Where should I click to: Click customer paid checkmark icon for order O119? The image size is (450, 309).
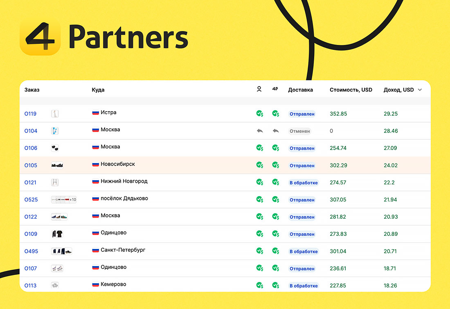(259, 114)
